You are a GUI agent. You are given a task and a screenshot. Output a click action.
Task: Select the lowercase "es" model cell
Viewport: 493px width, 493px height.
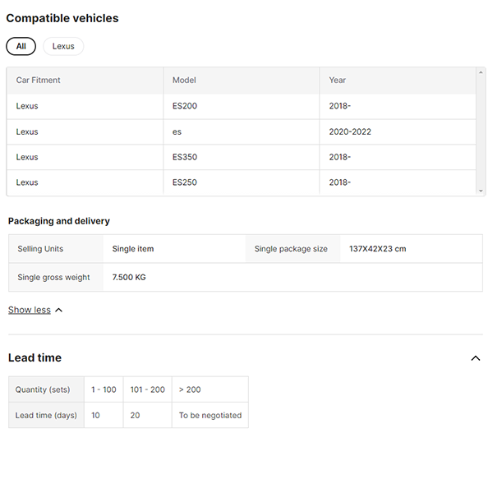point(177,131)
